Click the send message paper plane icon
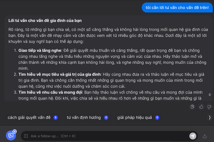Image resolution: width=214 pixels, height=142 pixels. (193, 136)
